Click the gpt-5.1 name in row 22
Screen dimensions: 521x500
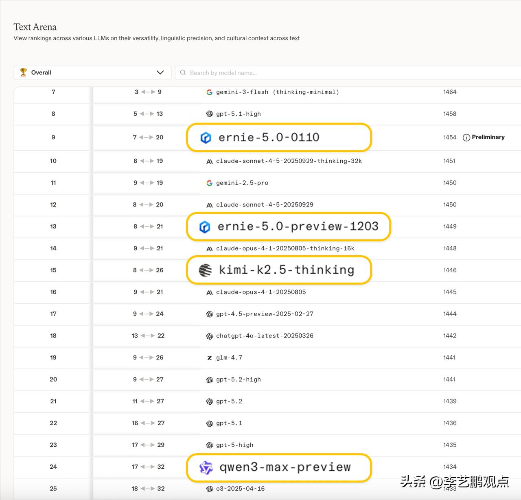pos(229,423)
